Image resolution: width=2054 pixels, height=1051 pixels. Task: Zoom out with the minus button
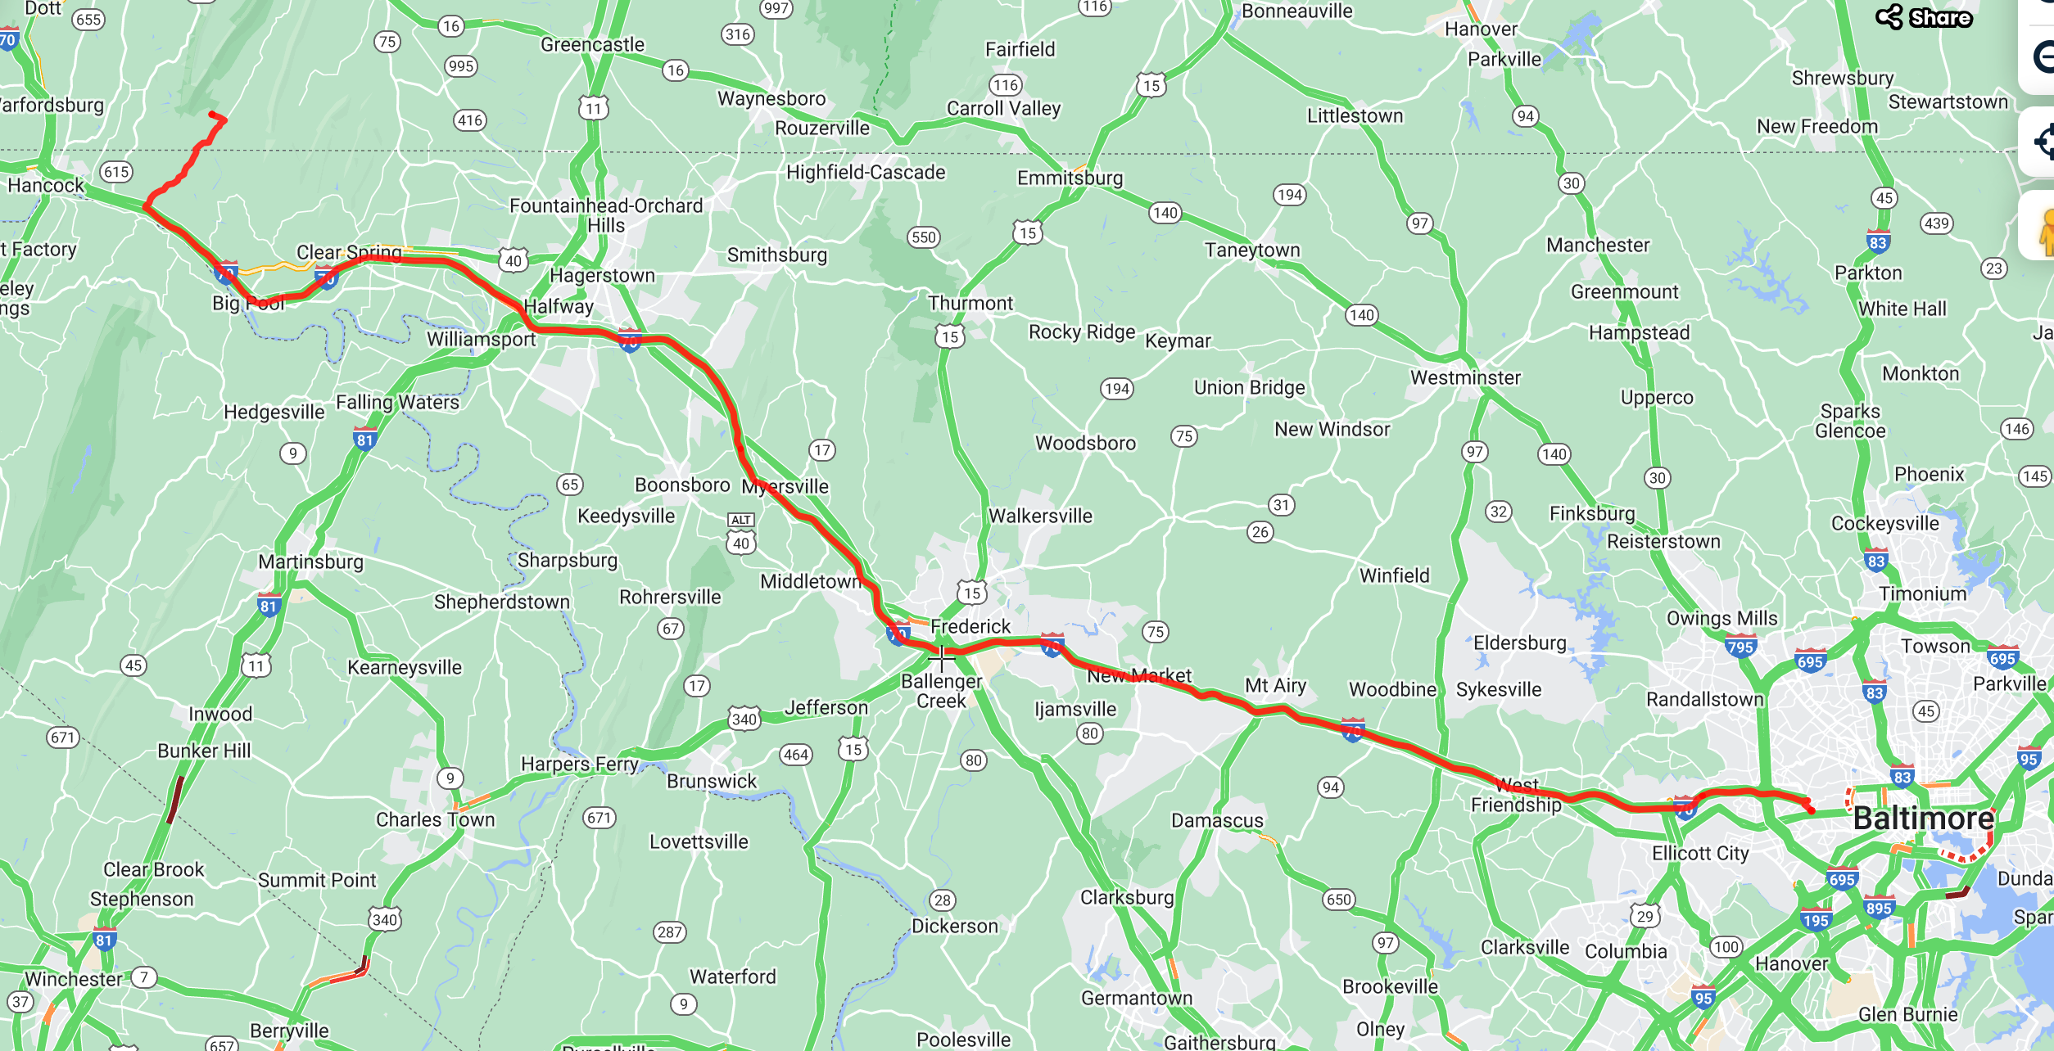point(2043,57)
